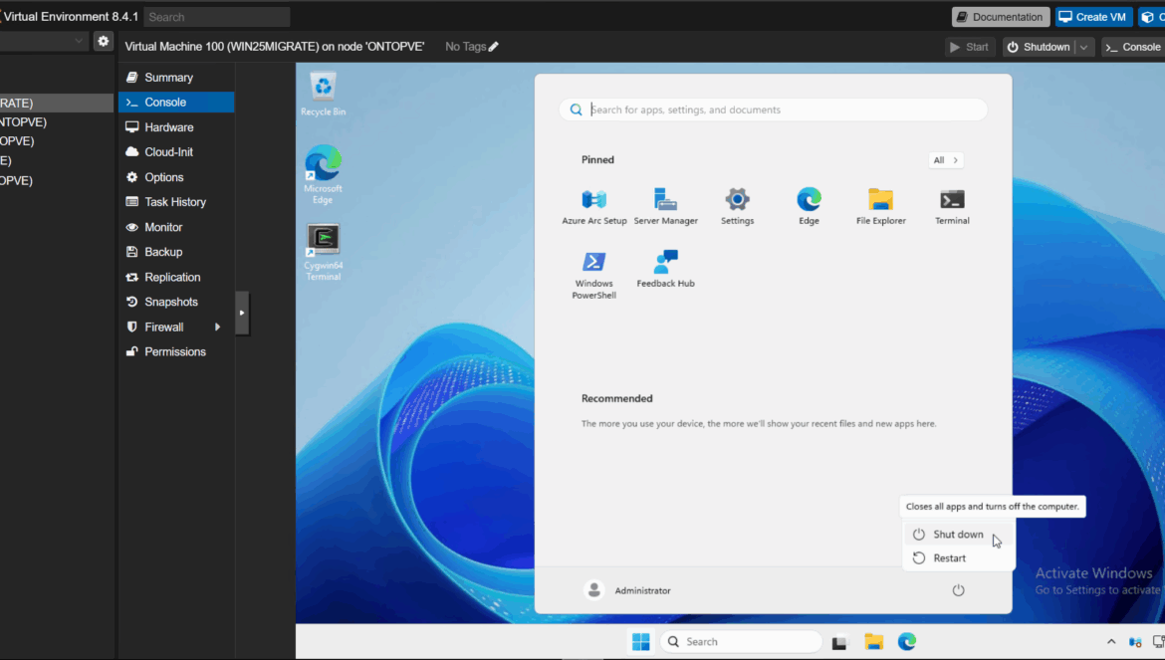Expand the Firewall submenu arrow
This screenshot has width=1165, height=660.
(218, 328)
